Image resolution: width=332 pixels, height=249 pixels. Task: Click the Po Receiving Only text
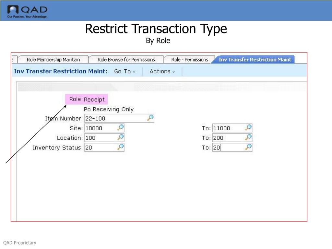[x=108, y=109]
